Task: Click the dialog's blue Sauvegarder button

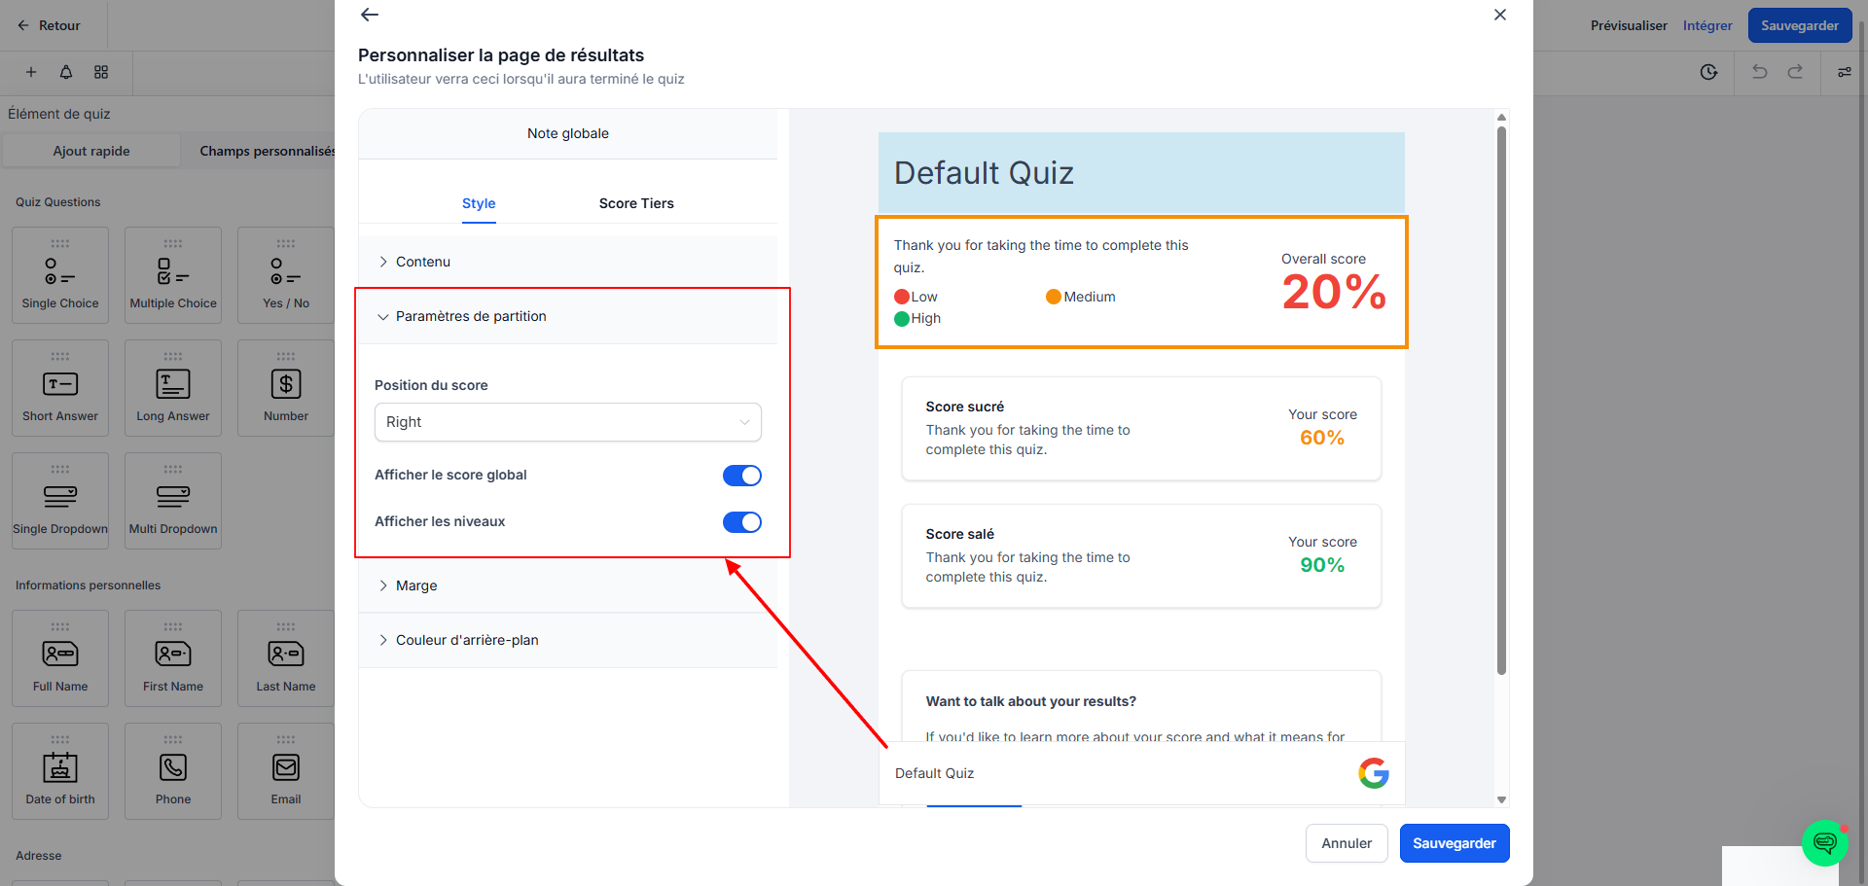Action: pos(1455,843)
